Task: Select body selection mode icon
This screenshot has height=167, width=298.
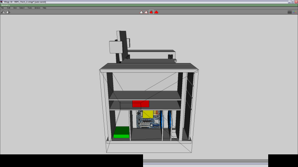Action: (156, 12)
